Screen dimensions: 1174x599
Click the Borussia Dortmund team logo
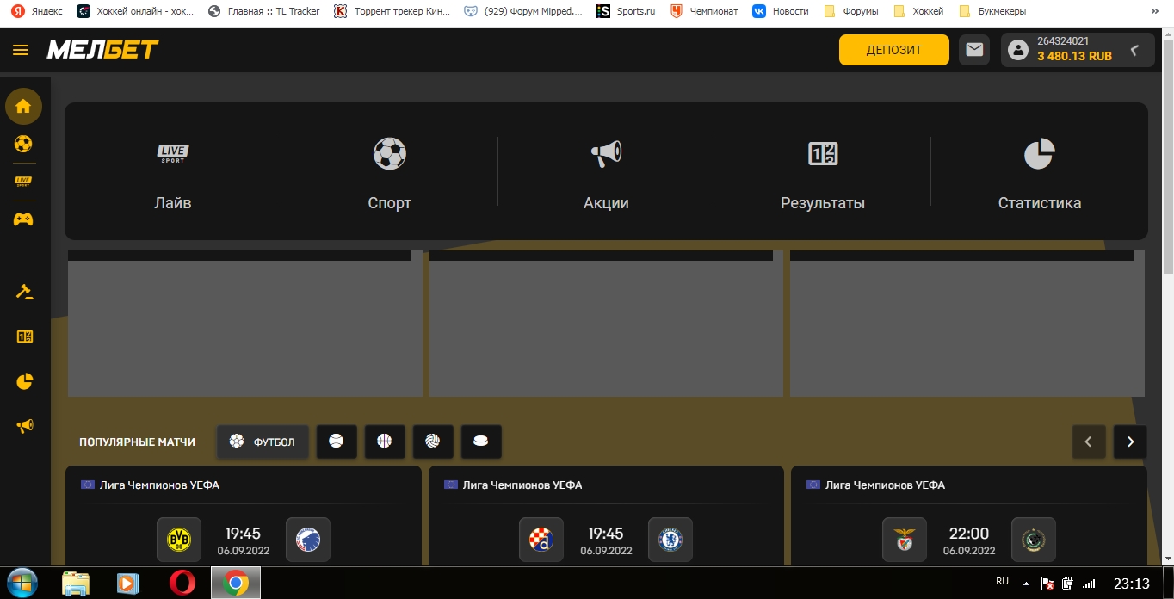click(179, 540)
